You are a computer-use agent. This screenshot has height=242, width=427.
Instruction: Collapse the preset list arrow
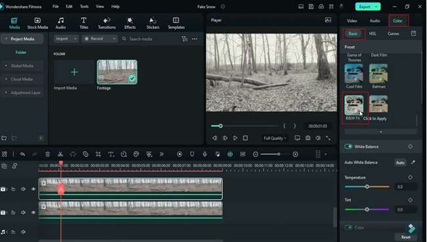tap(381, 132)
